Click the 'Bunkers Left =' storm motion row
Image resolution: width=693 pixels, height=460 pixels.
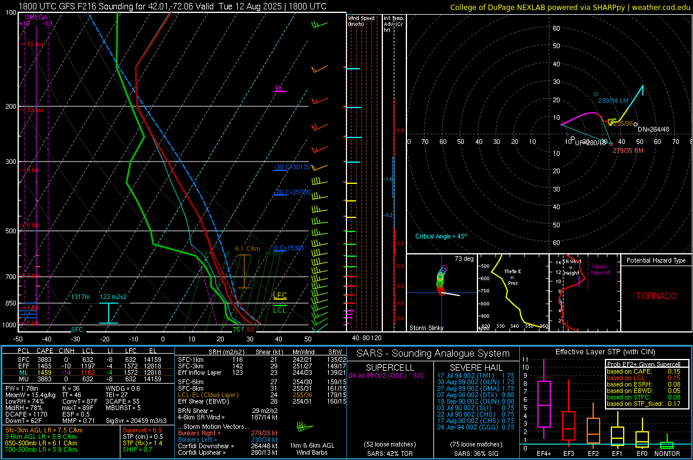click(228, 439)
